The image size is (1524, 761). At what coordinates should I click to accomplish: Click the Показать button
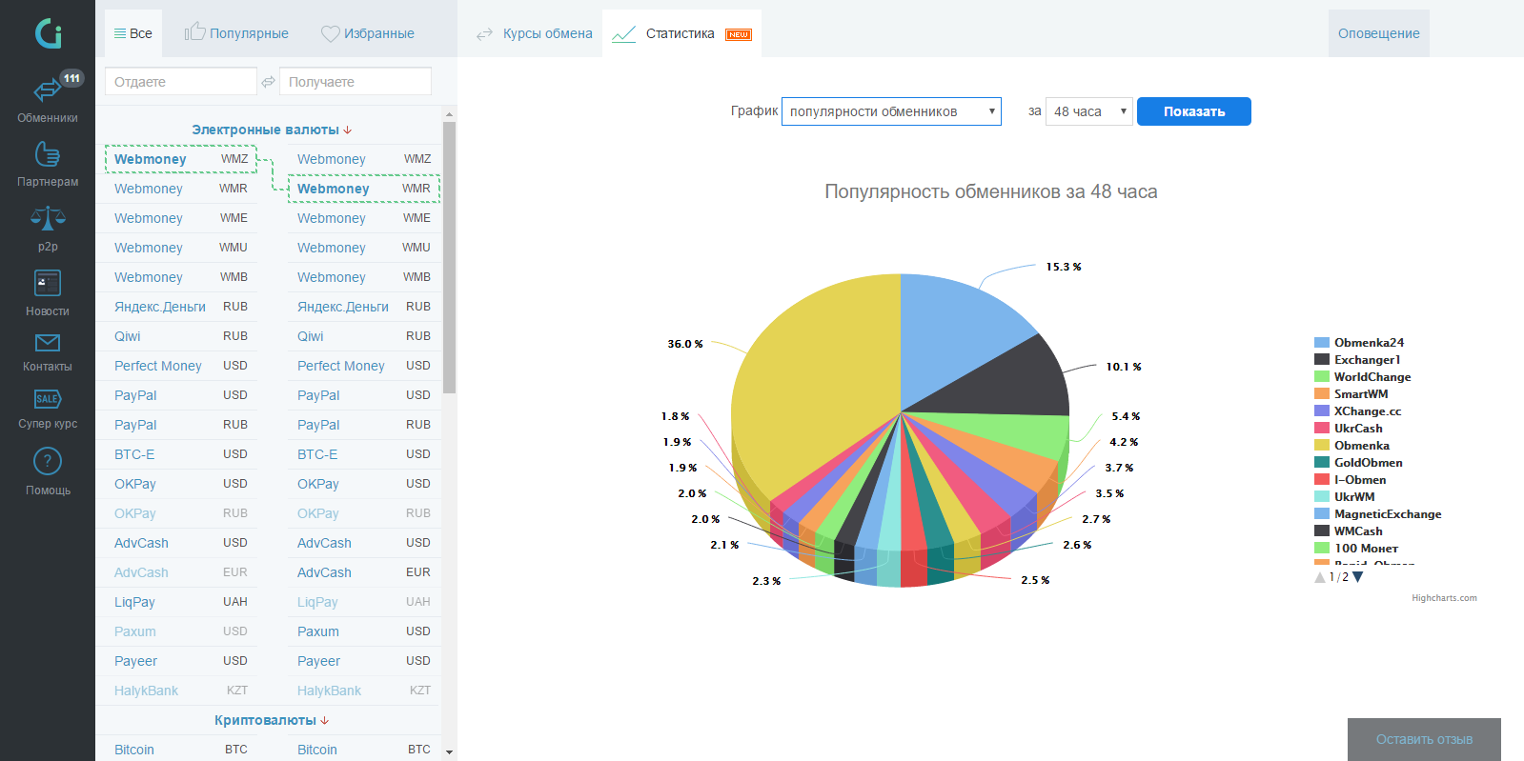point(1194,111)
